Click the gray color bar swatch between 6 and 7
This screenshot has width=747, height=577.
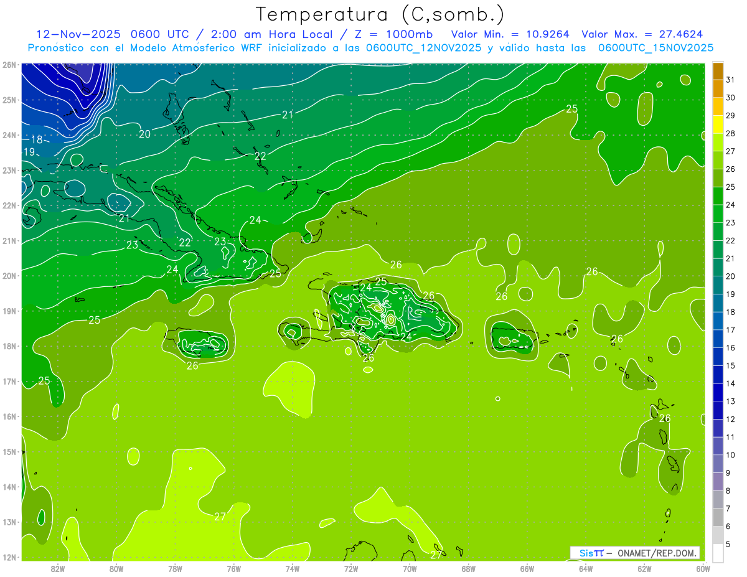[x=718, y=518]
